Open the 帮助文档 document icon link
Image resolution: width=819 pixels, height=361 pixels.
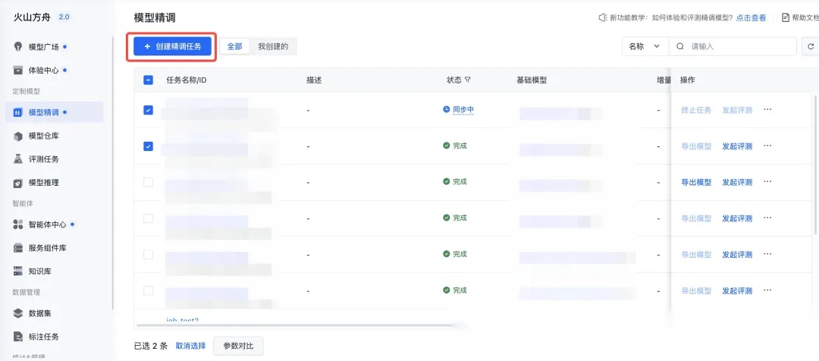pyautogui.click(x=785, y=17)
